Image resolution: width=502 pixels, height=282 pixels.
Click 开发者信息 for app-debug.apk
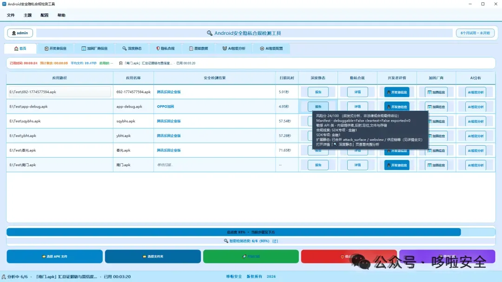coord(396,107)
